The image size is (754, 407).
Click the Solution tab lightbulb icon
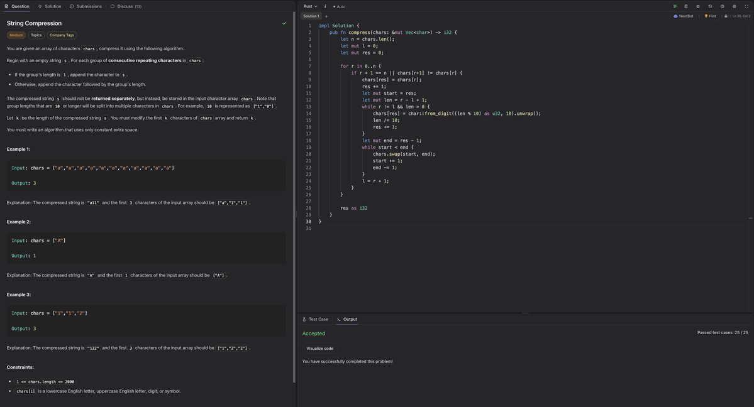(40, 6)
